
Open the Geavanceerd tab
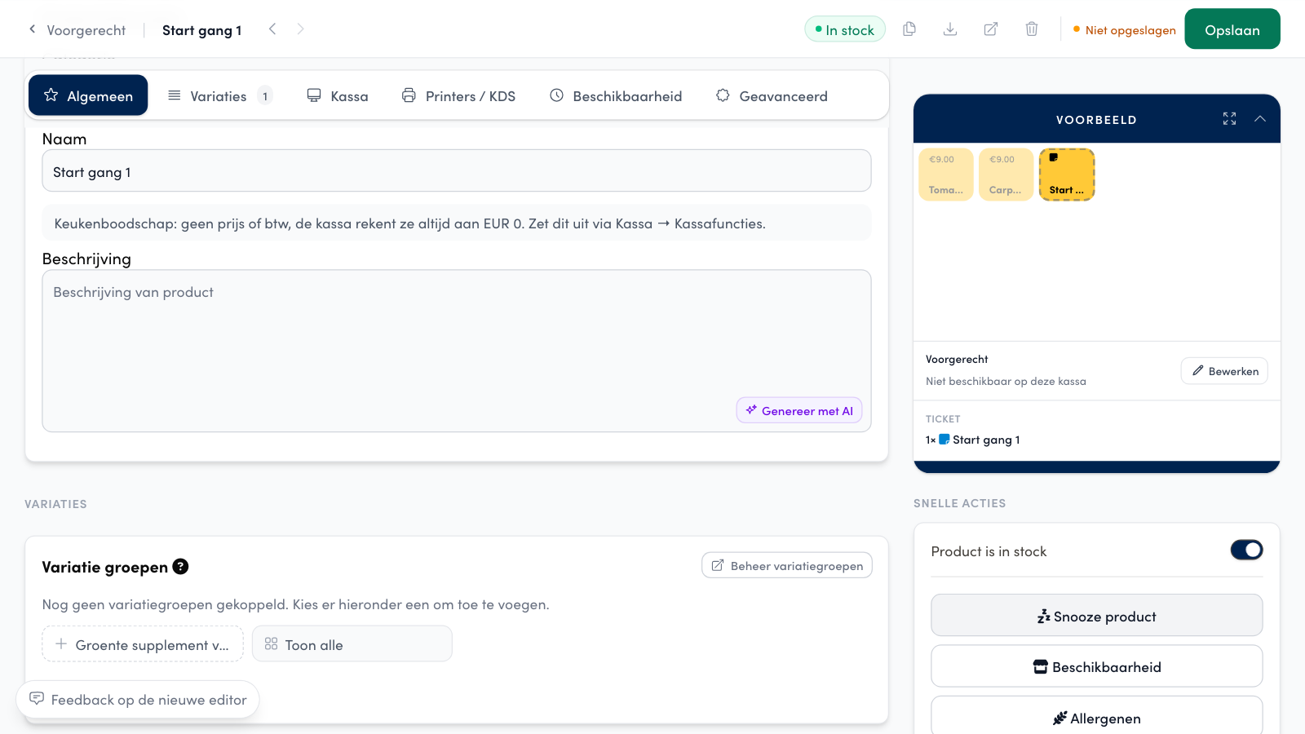(x=772, y=96)
